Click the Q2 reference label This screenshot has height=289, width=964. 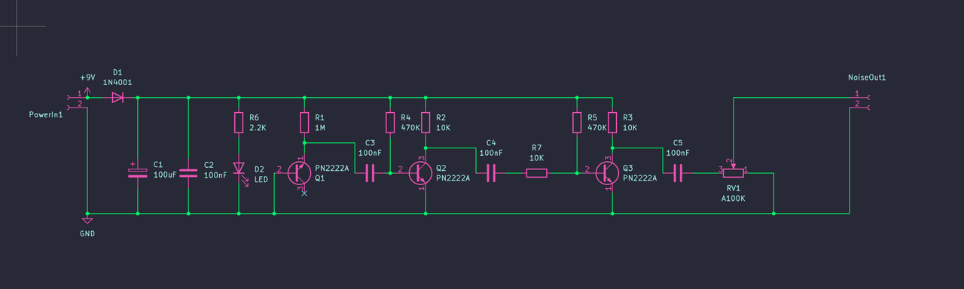point(441,168)
